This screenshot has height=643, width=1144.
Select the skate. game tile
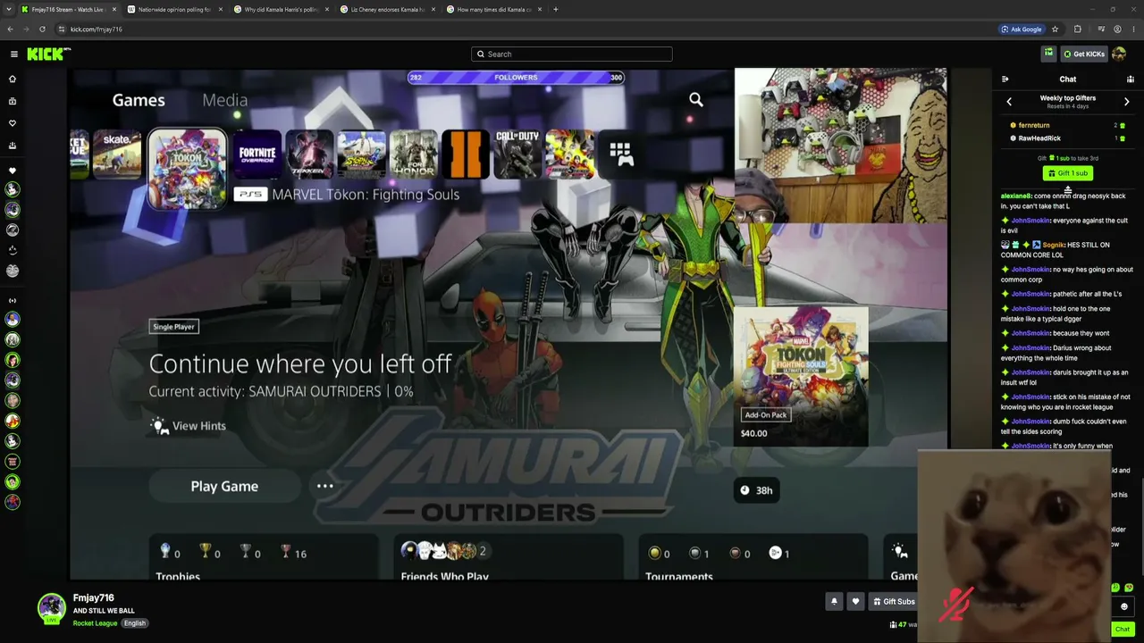pos(117,154)
